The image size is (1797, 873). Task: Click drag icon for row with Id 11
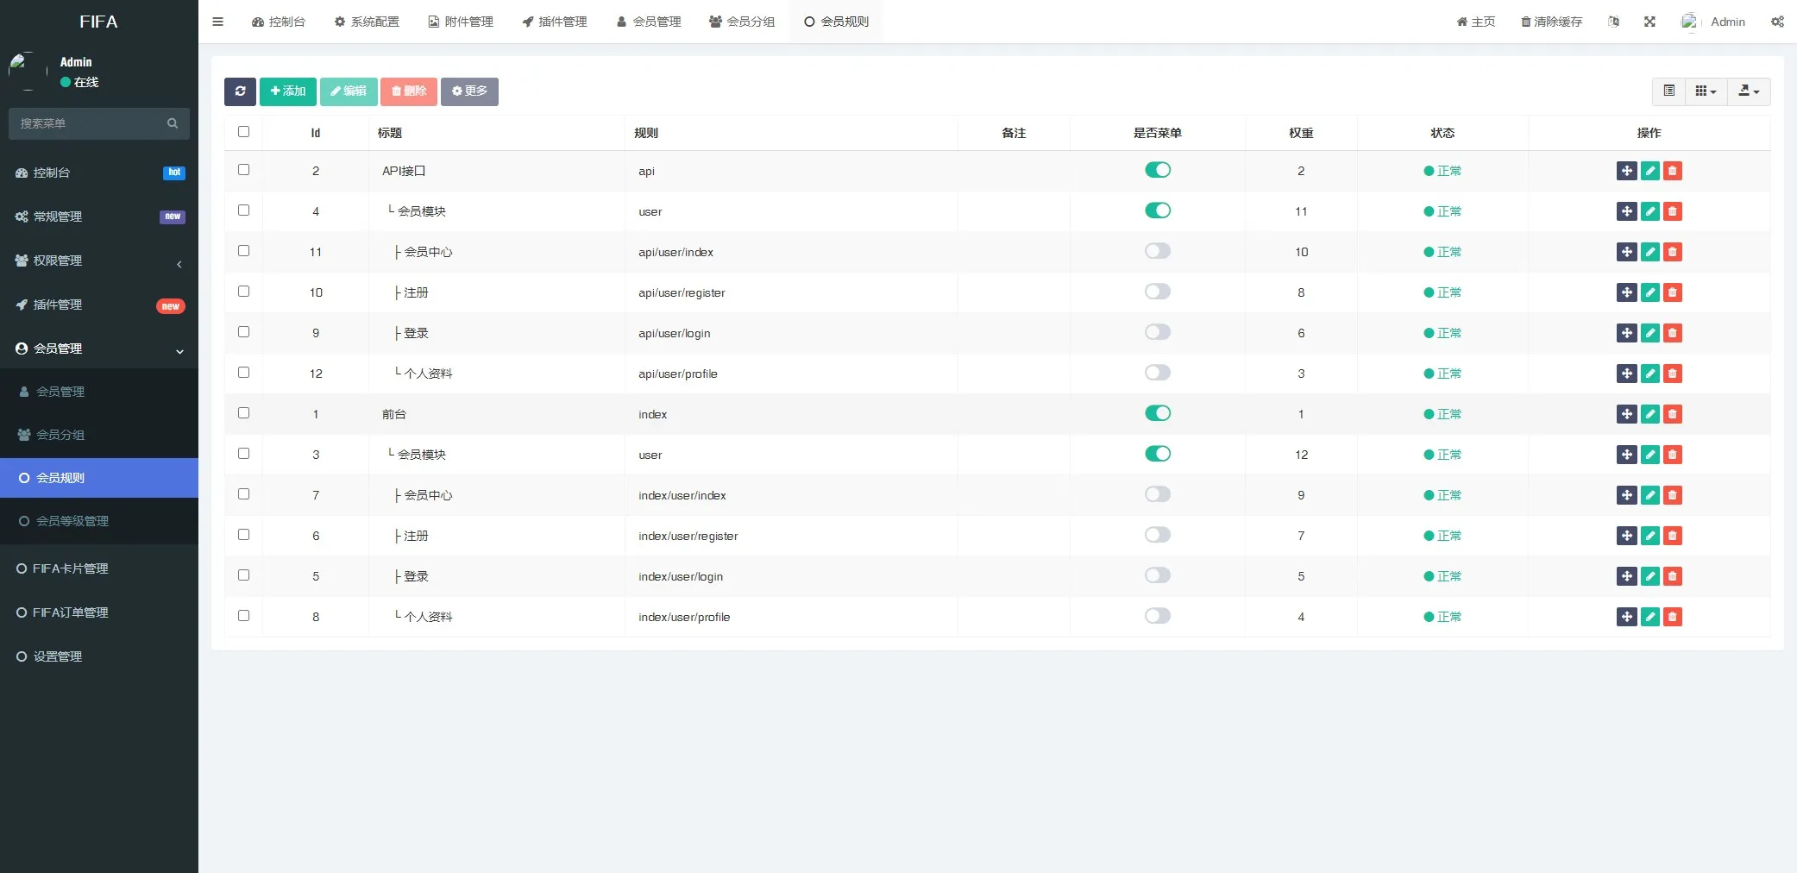pos(1626,252)
